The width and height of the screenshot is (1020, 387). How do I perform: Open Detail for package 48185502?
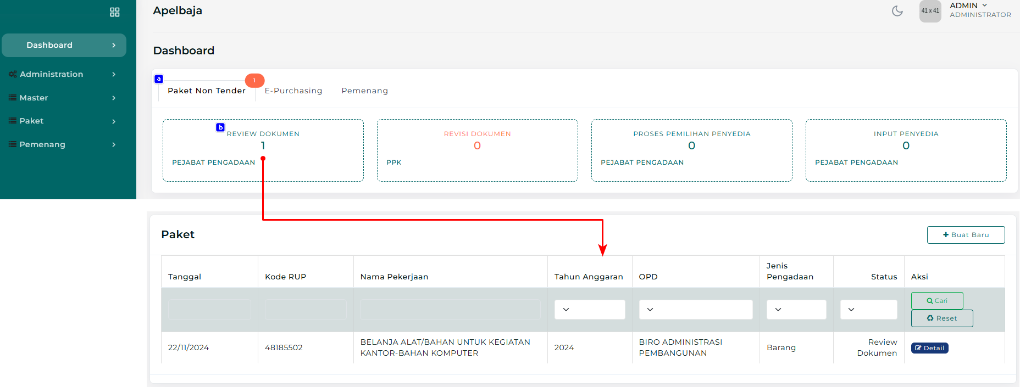click(x=929, y=348)
